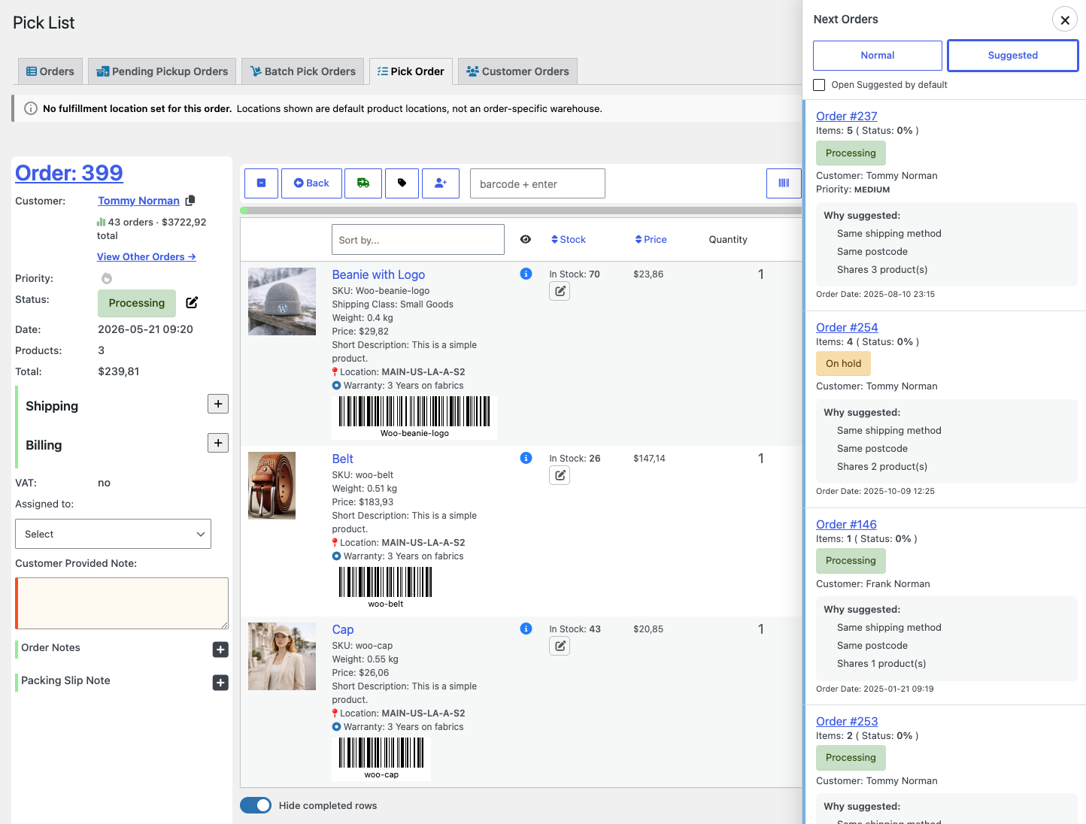This screenshot has height=824, width=1086.
Task: Sort by Stock column
Action: (x=569, y=239)
